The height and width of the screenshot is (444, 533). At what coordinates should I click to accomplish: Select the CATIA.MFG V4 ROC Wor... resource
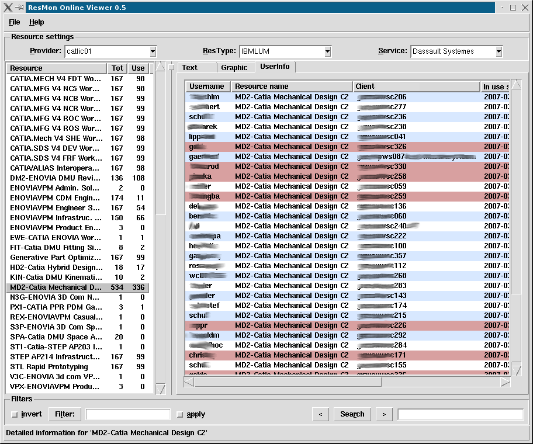click(x=78, y=118)
